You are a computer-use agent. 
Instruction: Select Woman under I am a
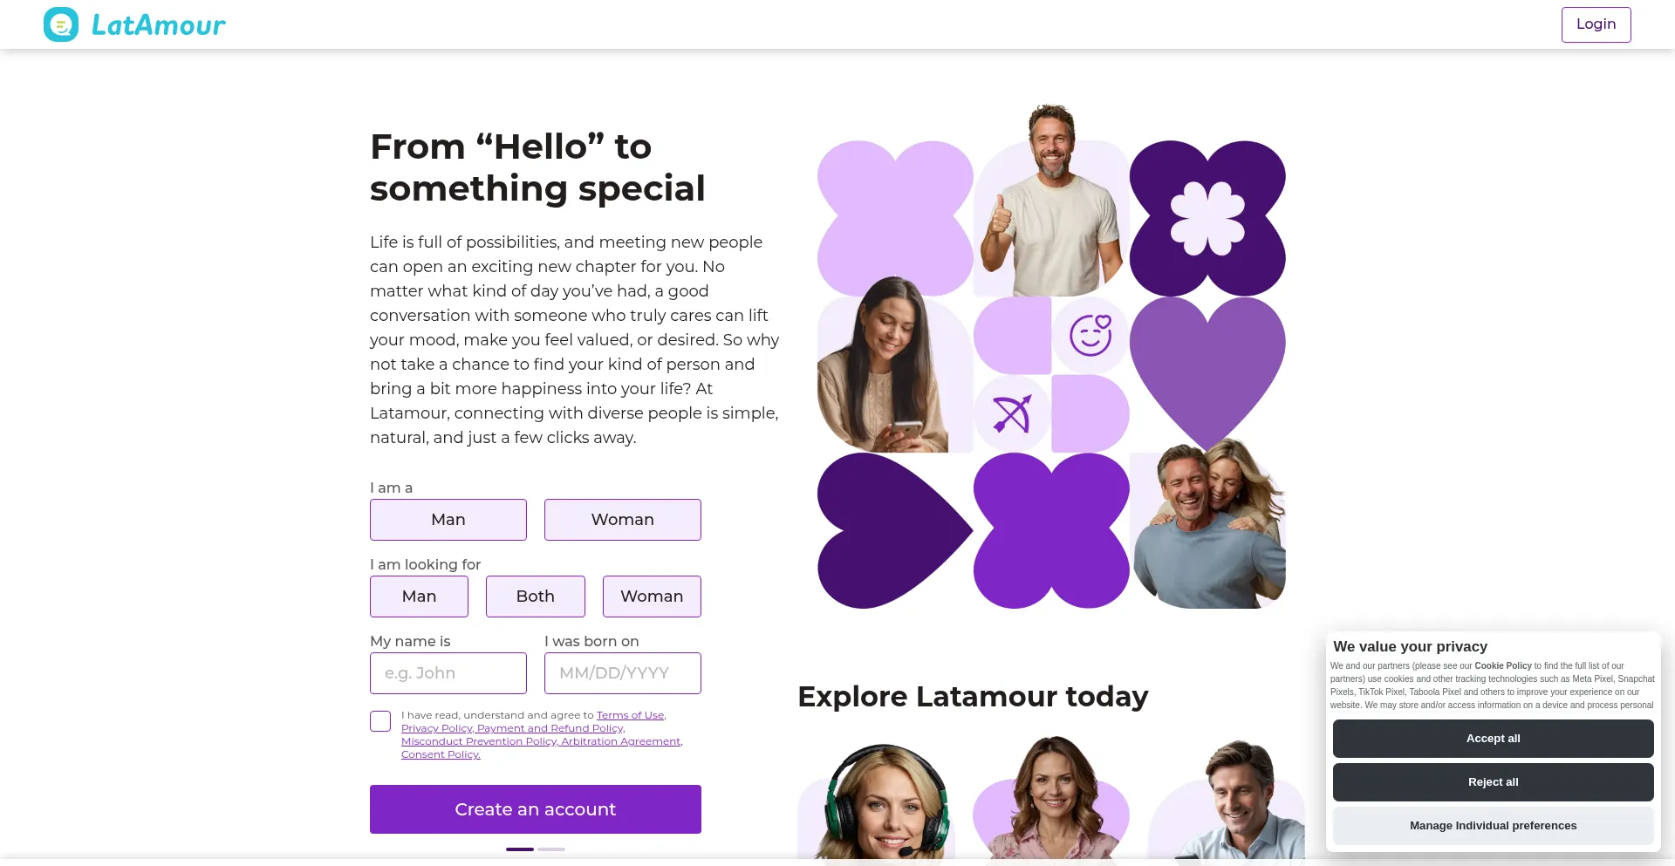pyautogui.click(x=623, y=520)
